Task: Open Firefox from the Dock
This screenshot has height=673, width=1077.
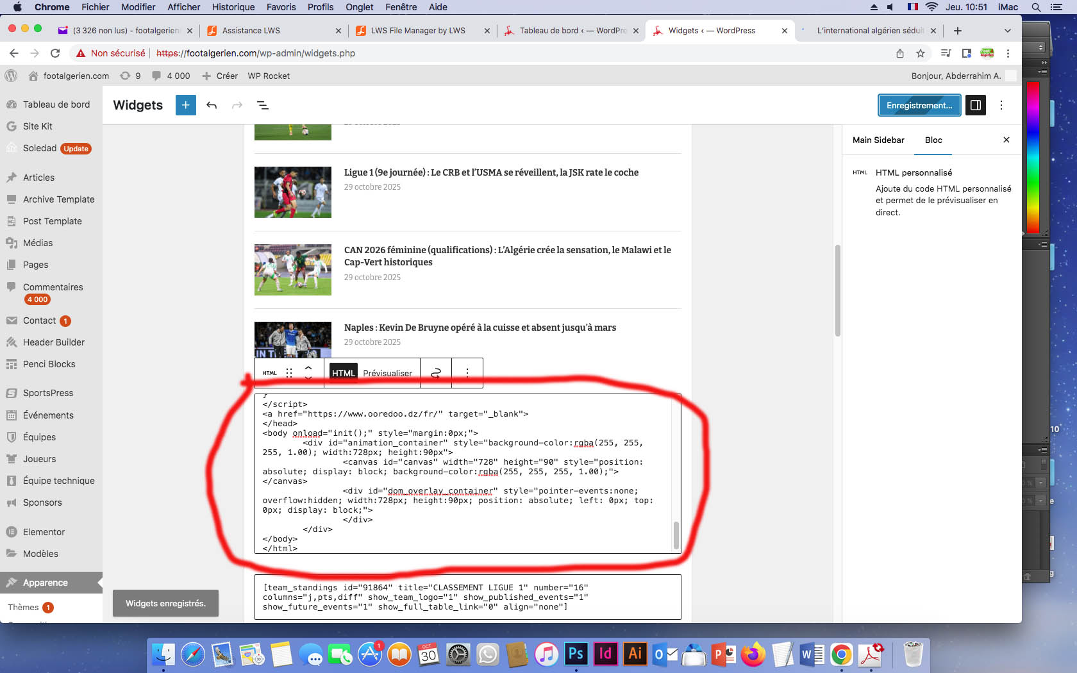Action: tap(753, 654)
